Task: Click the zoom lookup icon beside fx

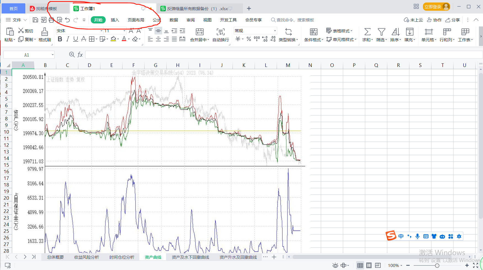Action: pyautogui.click(x=72, y=55)
